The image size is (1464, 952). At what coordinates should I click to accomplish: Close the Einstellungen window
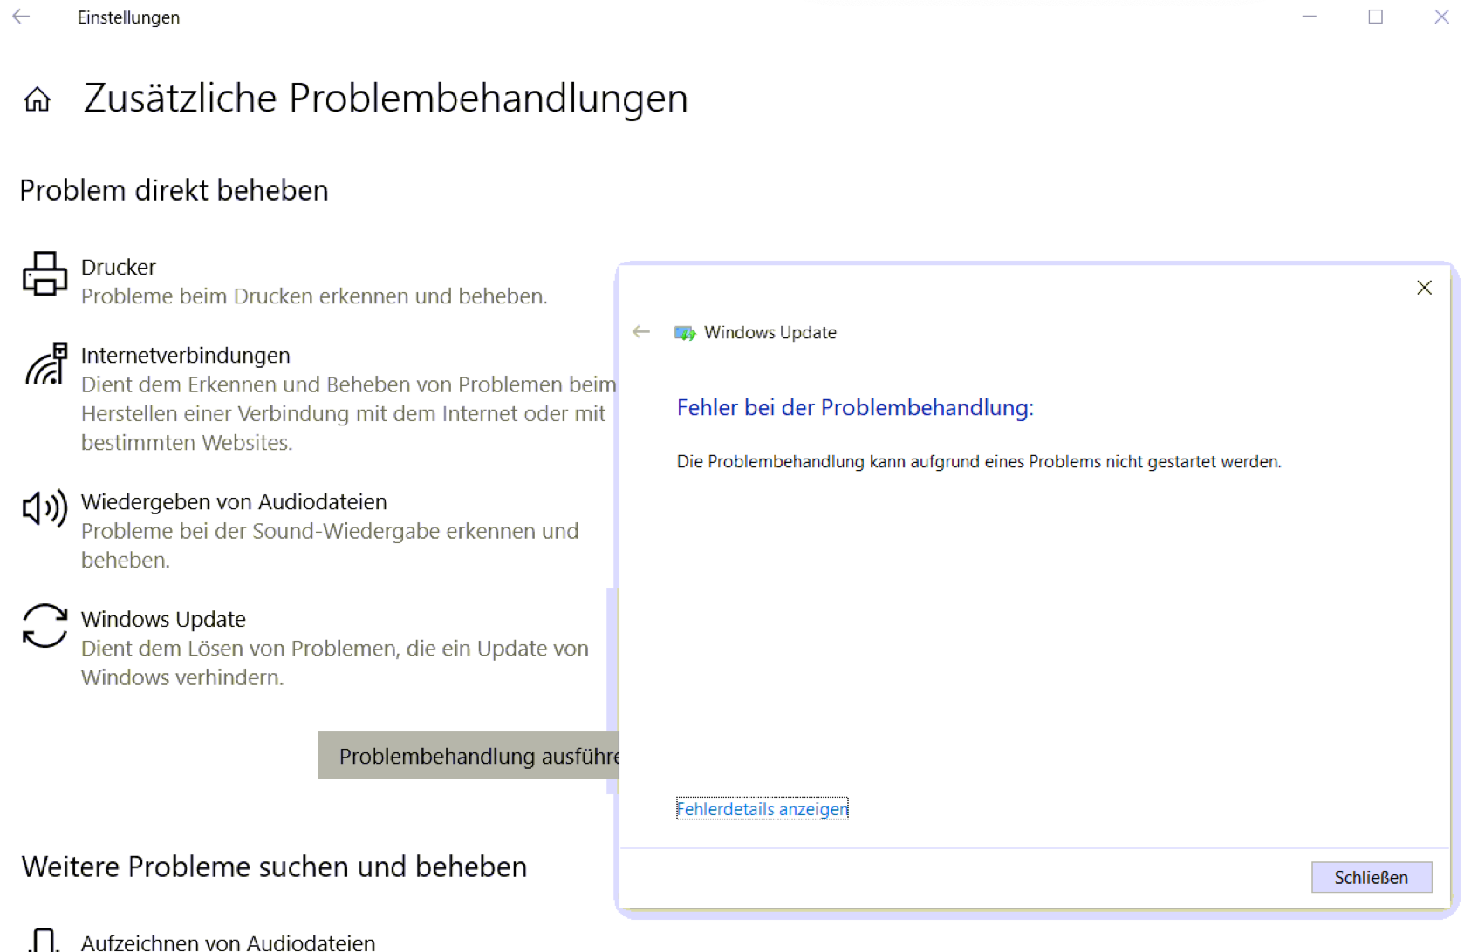[x=1441, y=17]
